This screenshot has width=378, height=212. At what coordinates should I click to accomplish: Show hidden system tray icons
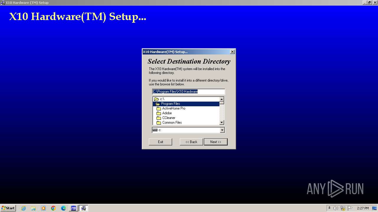(329, 208)
